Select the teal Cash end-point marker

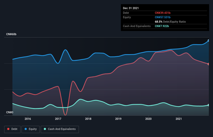point(209,105)
